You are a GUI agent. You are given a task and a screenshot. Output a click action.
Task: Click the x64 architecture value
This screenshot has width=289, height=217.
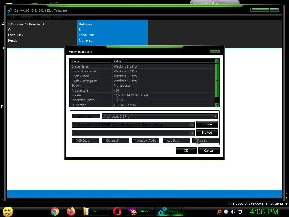[116, 90]
